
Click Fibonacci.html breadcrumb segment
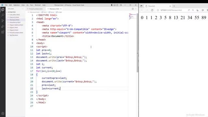pyautogui.click(x=34, y=12)
